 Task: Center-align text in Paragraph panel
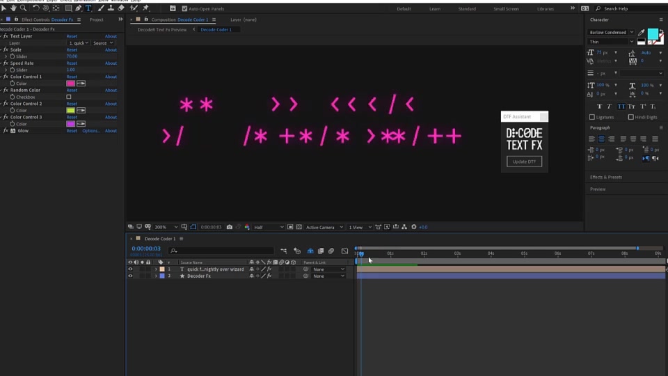tap(601, 139)
